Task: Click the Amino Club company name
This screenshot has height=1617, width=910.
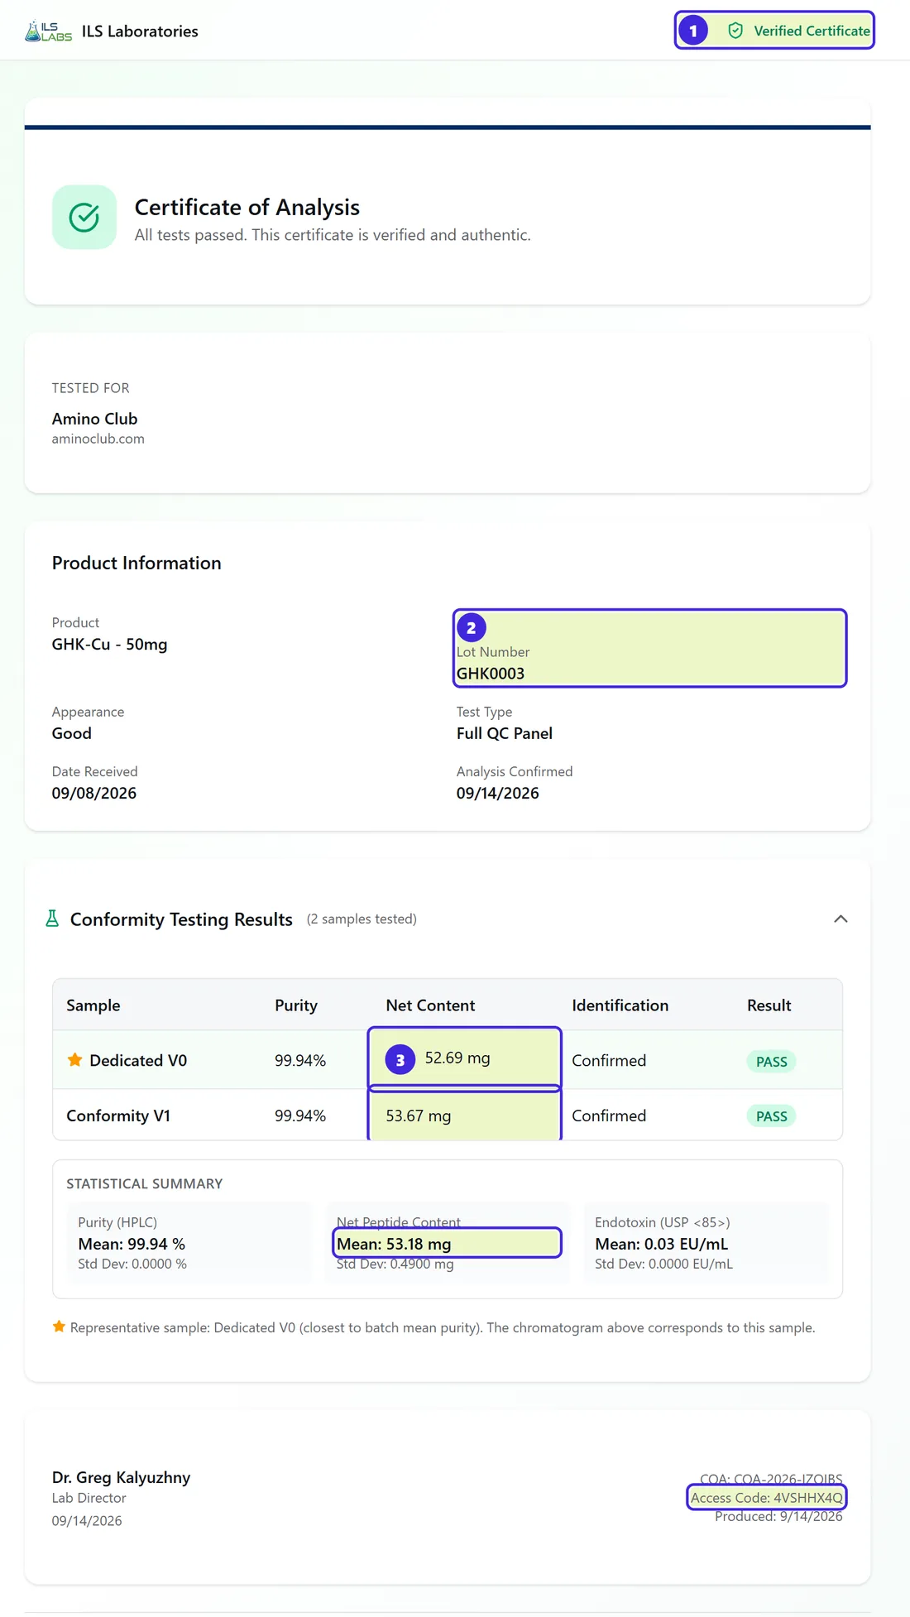Action: point(95,419)
